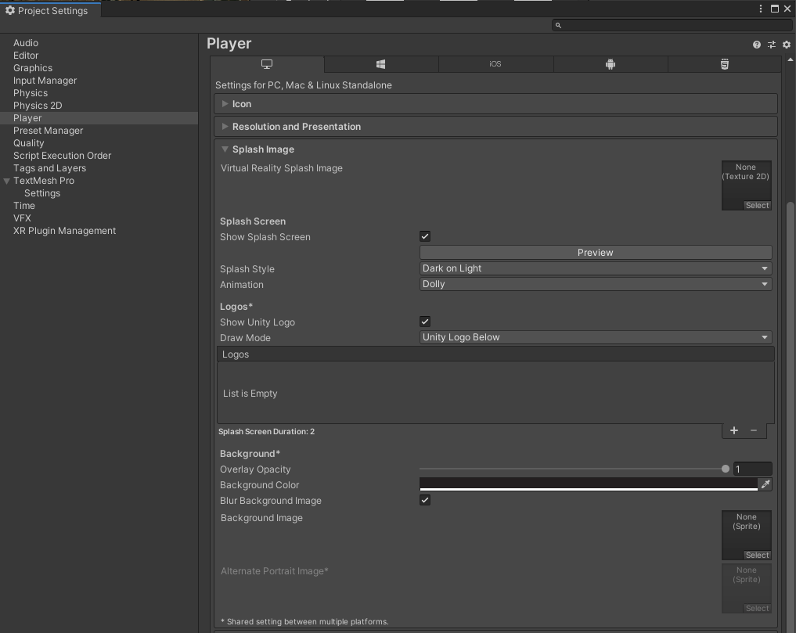Open the Project Settings window options menu
The width and height of the screenshot is (796, 633).
761,9
